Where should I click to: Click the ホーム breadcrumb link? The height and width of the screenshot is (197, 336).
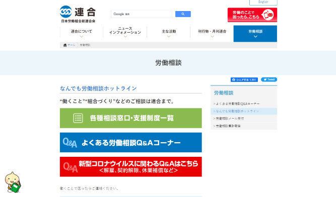(x=72, y=45)
